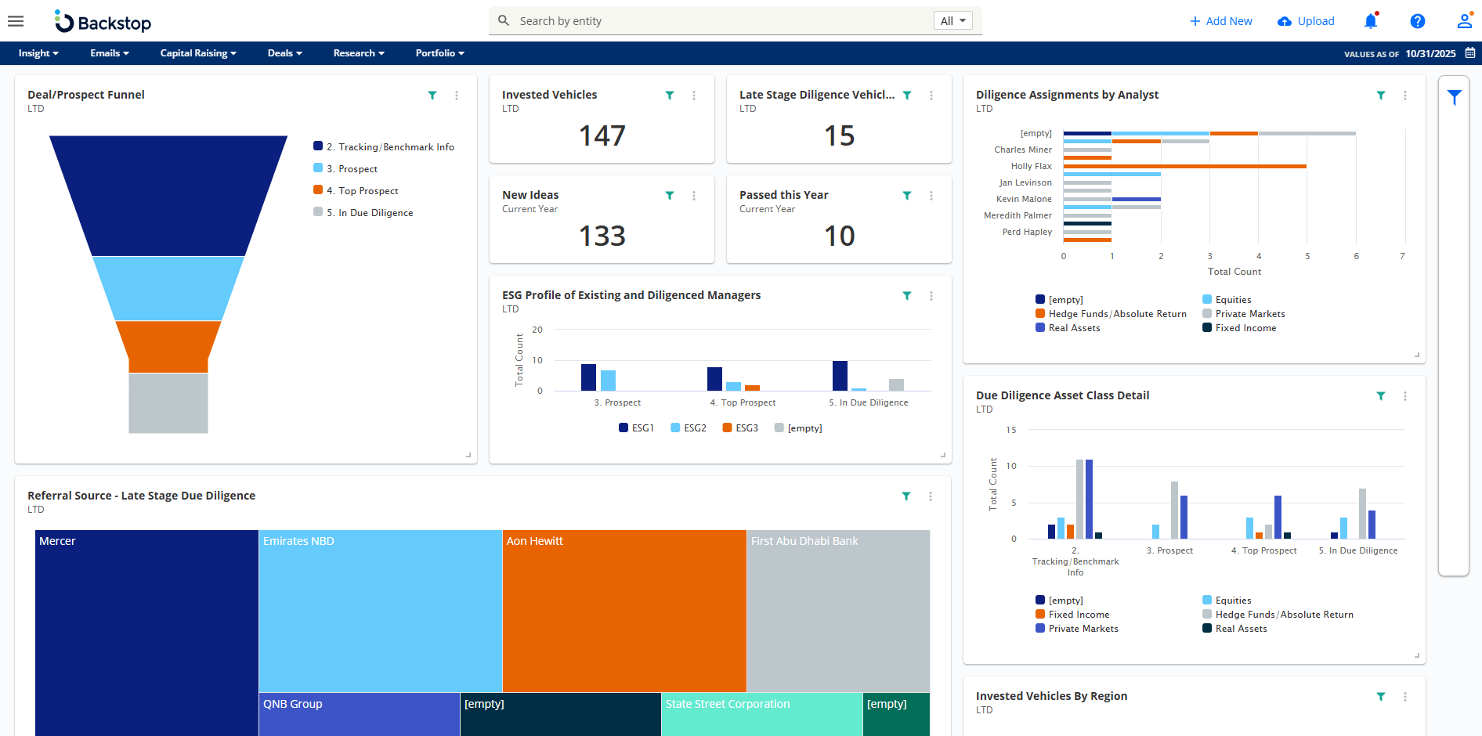Click the notifications bell icon
The height and width of the screenshot is (736, 1482).
[x=1371, y=21]
